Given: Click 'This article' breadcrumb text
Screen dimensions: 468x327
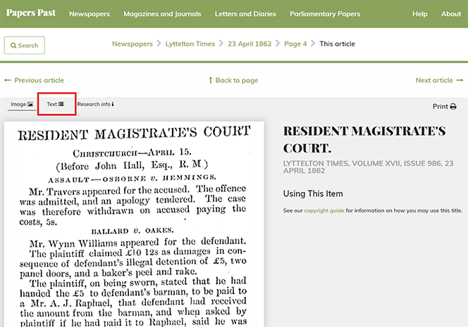Looking at the screenshot, I should tap(338, 44).
